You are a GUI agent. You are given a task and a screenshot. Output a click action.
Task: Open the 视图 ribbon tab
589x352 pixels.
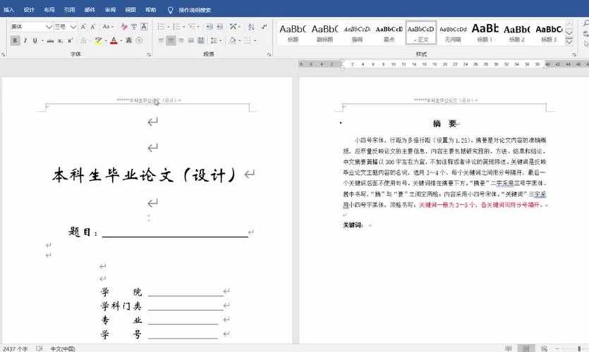(x=130, y=10)
